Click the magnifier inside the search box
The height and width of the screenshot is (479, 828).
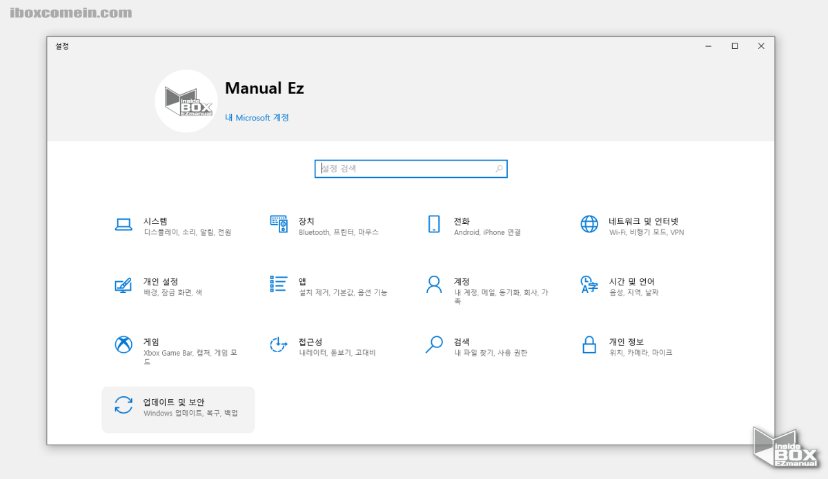click(498, 168)
